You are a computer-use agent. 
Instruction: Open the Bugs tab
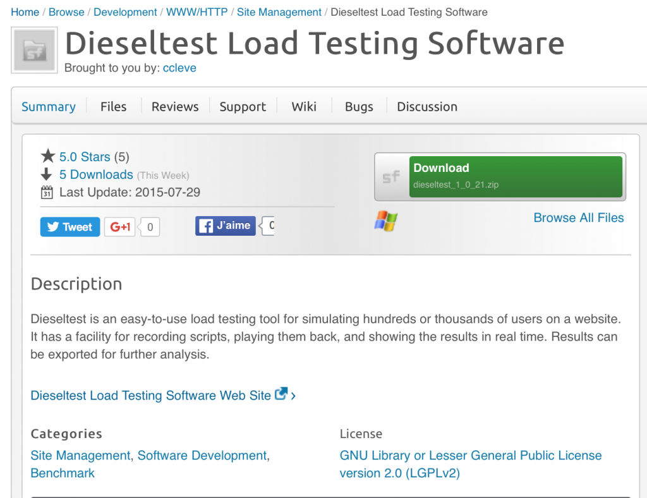[x=358, y=106]
